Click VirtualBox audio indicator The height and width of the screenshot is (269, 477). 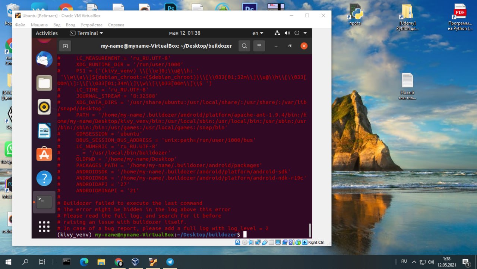[x=251, y=242]
